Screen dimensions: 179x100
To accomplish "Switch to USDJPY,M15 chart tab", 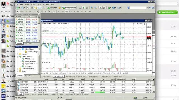I will 82,76.
